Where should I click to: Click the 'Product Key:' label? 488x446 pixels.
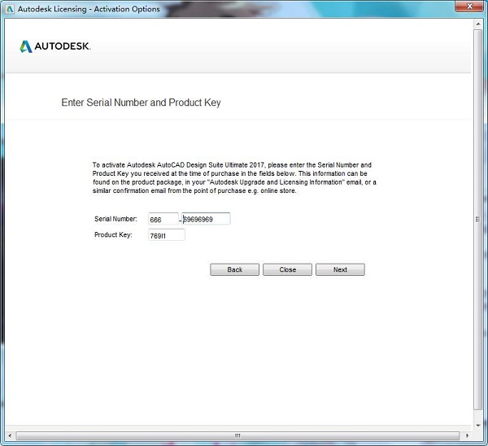[x=113, y=235]
